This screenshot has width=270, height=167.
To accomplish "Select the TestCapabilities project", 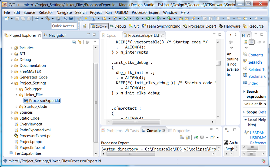I will [26, 153].
